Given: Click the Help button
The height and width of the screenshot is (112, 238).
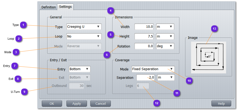Looking at the screenshot, I should [x=221, y=104].
